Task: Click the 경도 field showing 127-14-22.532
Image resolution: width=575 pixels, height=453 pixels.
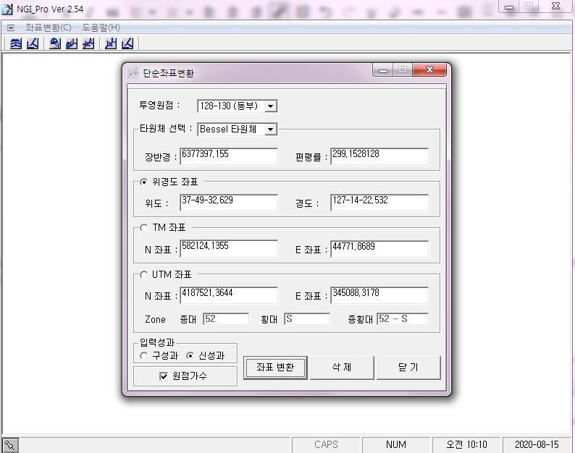Action: [x=379, y=203]
